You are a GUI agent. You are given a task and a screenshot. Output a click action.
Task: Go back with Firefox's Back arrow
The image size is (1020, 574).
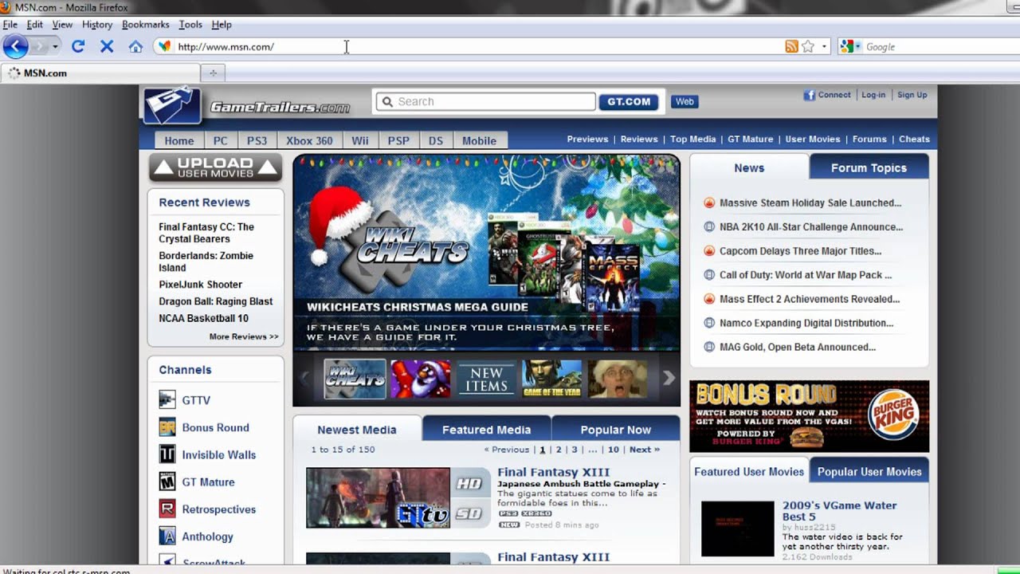click(16, 46)
